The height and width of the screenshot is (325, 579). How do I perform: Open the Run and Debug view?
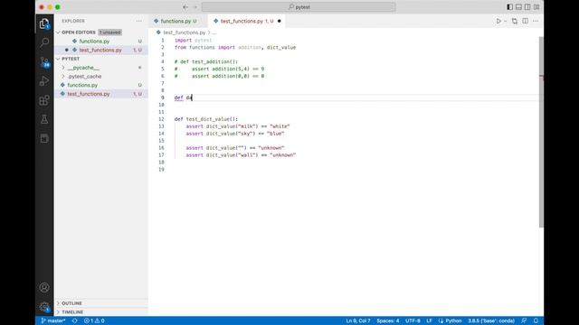pos(44,81)
